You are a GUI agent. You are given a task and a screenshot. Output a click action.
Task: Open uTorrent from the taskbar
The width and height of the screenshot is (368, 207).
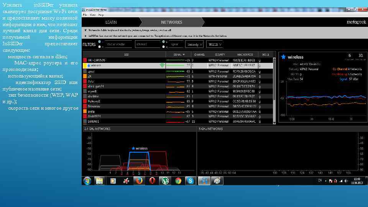click(165, 181)
